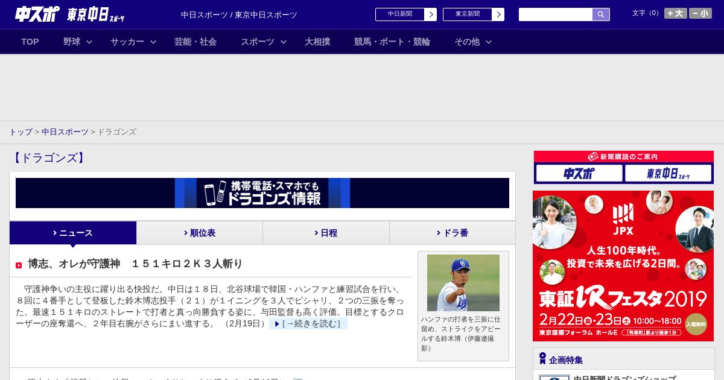Switch to the ニュース tab
The image size is (724, 380).
(x=73, y=233)
